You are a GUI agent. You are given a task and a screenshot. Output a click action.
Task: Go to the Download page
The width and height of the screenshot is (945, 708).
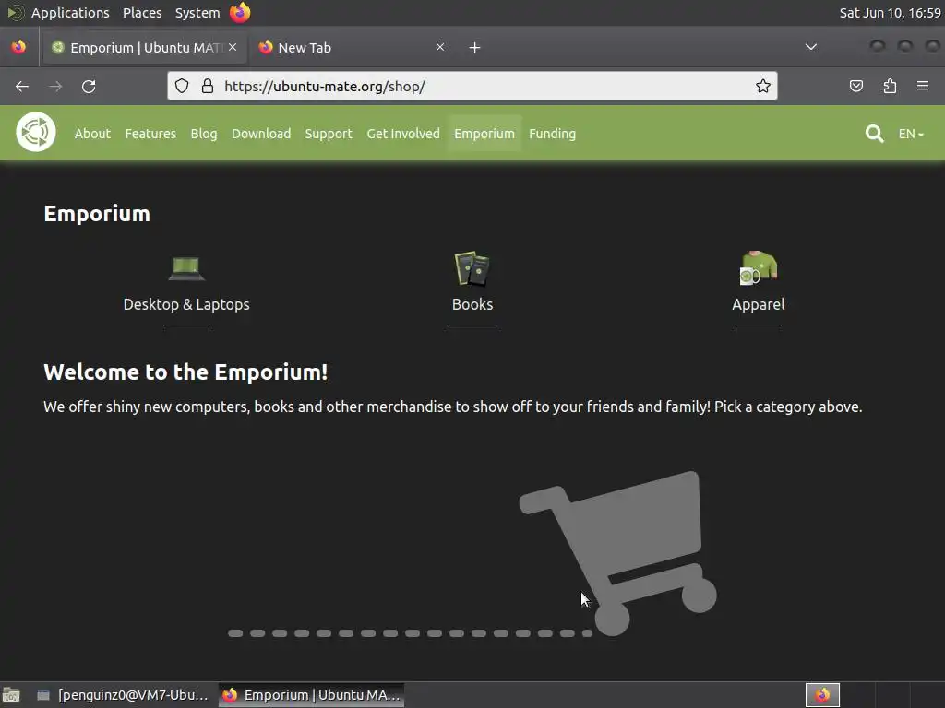click(261, 134)
